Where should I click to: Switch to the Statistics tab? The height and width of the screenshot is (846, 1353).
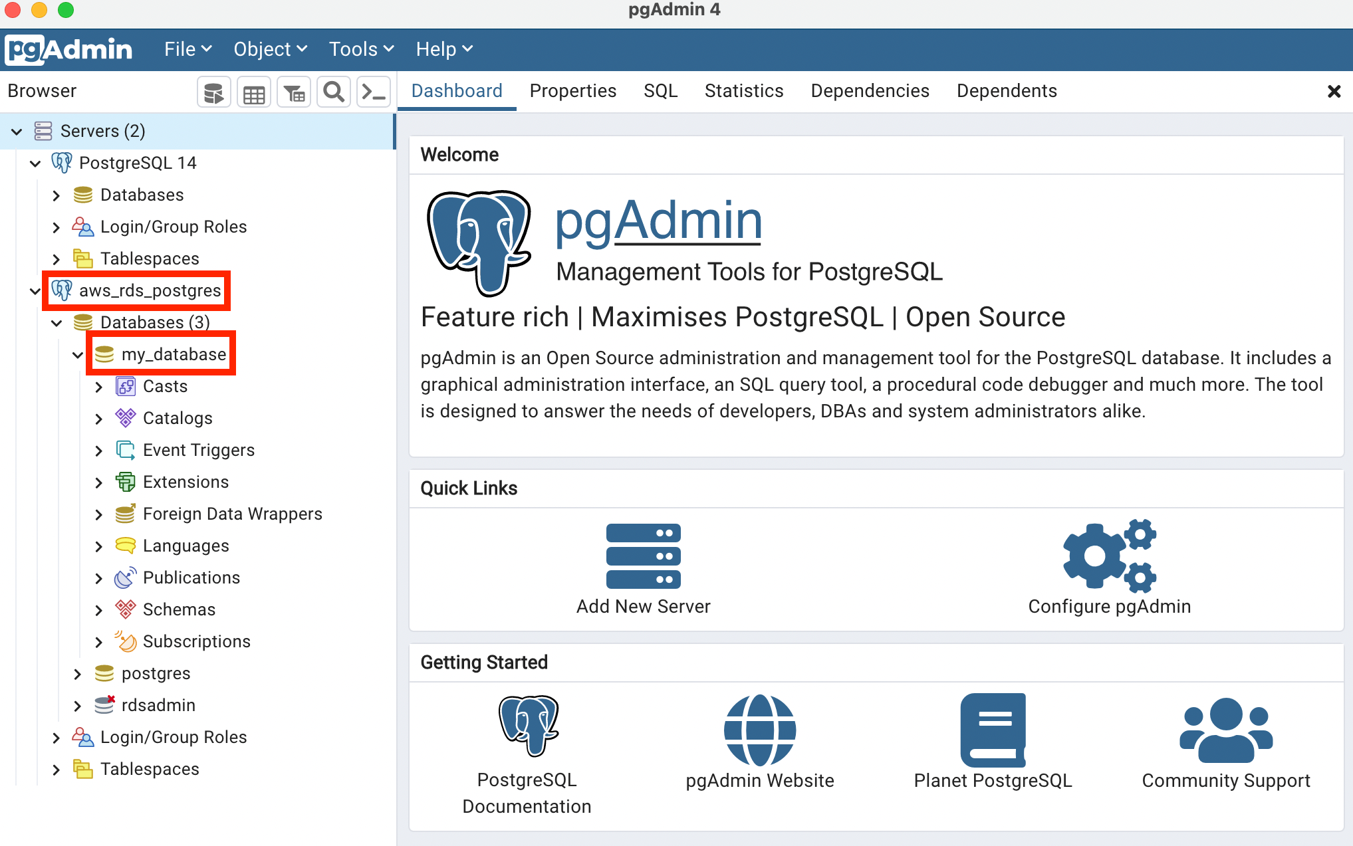pyautogui.click(x=743, y=91)
